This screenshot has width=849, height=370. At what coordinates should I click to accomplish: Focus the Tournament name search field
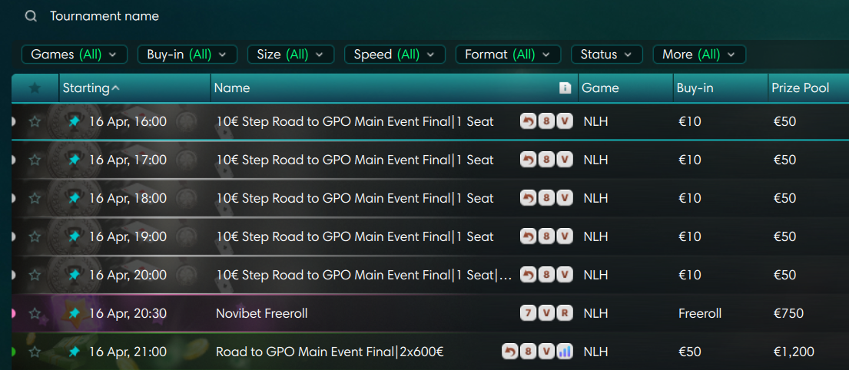click(230, 16)
